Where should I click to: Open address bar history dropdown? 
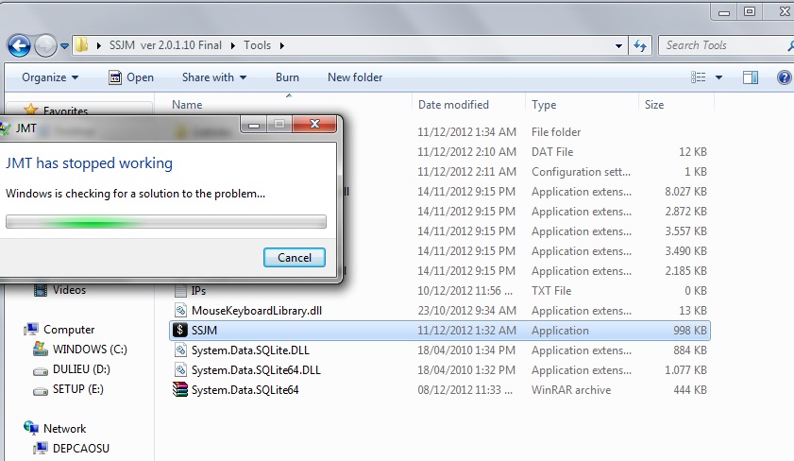(618, 45)
